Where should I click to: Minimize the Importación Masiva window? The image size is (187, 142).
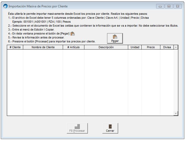pos(160,6)
